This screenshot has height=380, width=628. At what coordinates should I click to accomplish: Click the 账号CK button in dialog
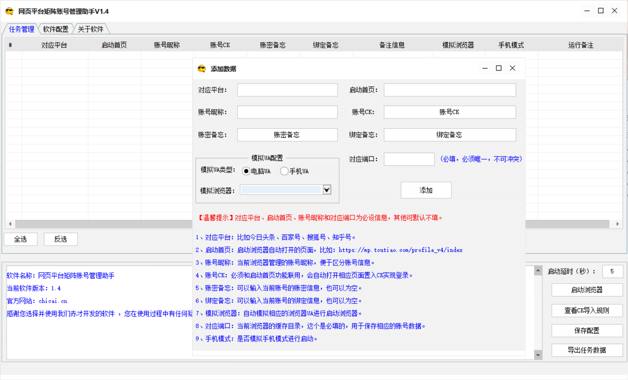click(x=450, y=112)
